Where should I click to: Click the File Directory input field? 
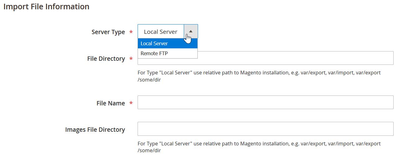[265, 58]
